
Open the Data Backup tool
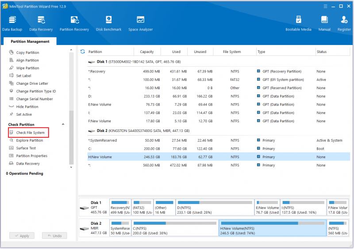click(x=12, y=23)
